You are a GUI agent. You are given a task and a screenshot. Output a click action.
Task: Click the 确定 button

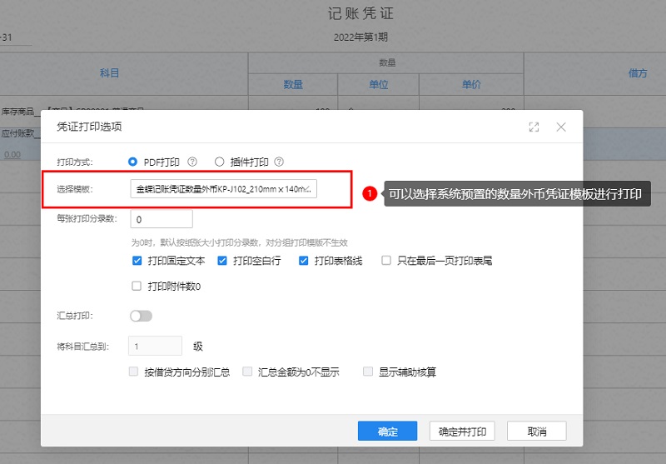(387, 431)
